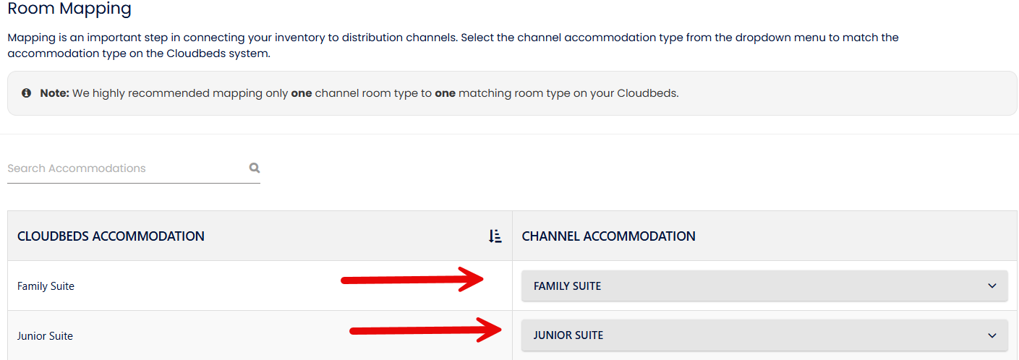Click the chevron on Family Suite dropdown
The width and height of the screenshot is (1019, 360).
(x=992, y=286)
